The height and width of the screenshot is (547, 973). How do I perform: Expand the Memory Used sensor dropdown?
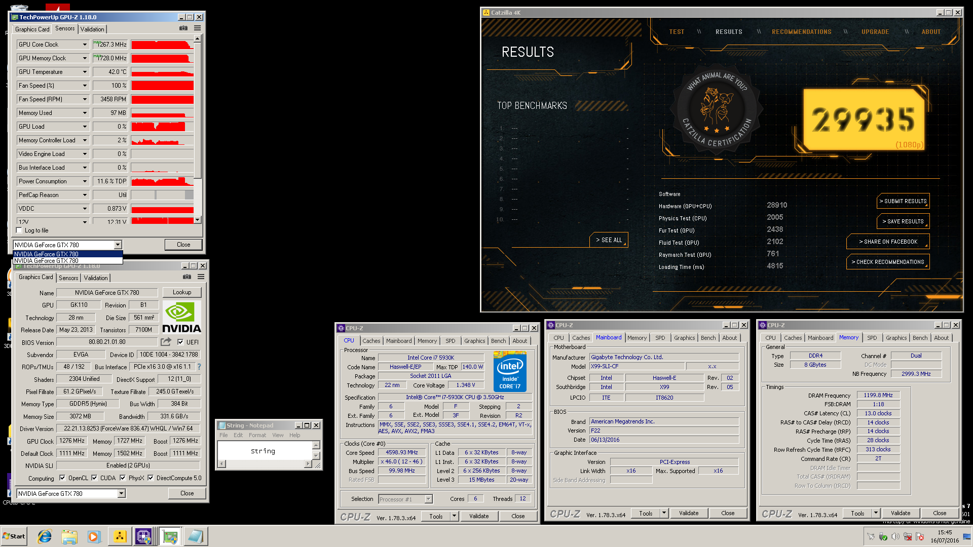[x=85, y=113]
